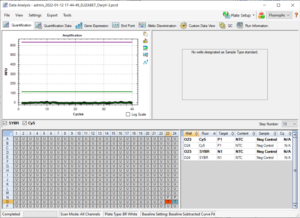Select column 23 header in plate grid
300x218 pixels.
pos(168,133)
